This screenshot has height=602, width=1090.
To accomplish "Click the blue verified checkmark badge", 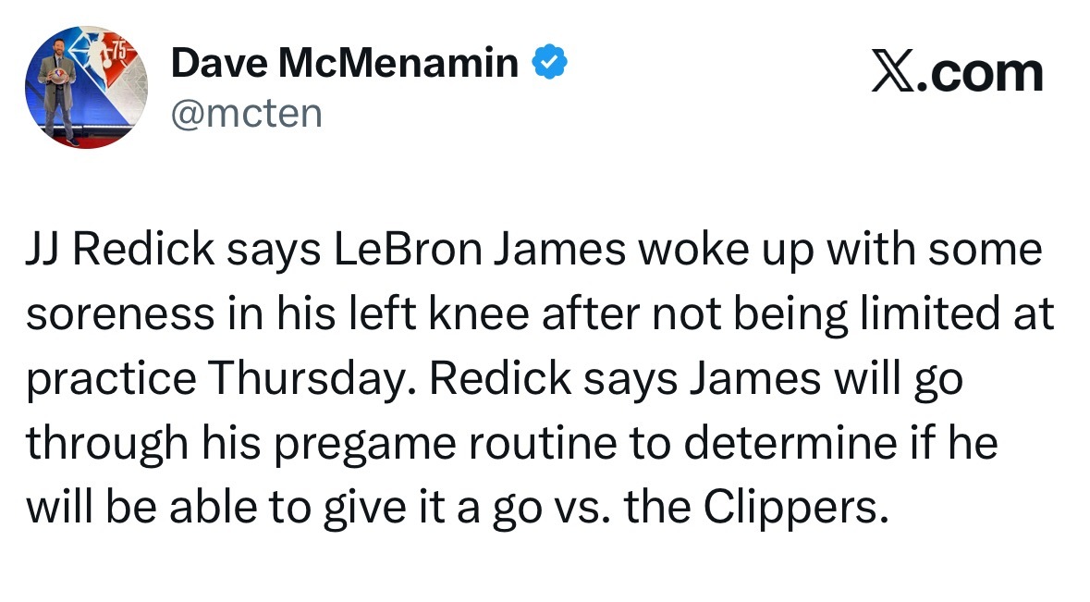I will (x=549, y=62).
